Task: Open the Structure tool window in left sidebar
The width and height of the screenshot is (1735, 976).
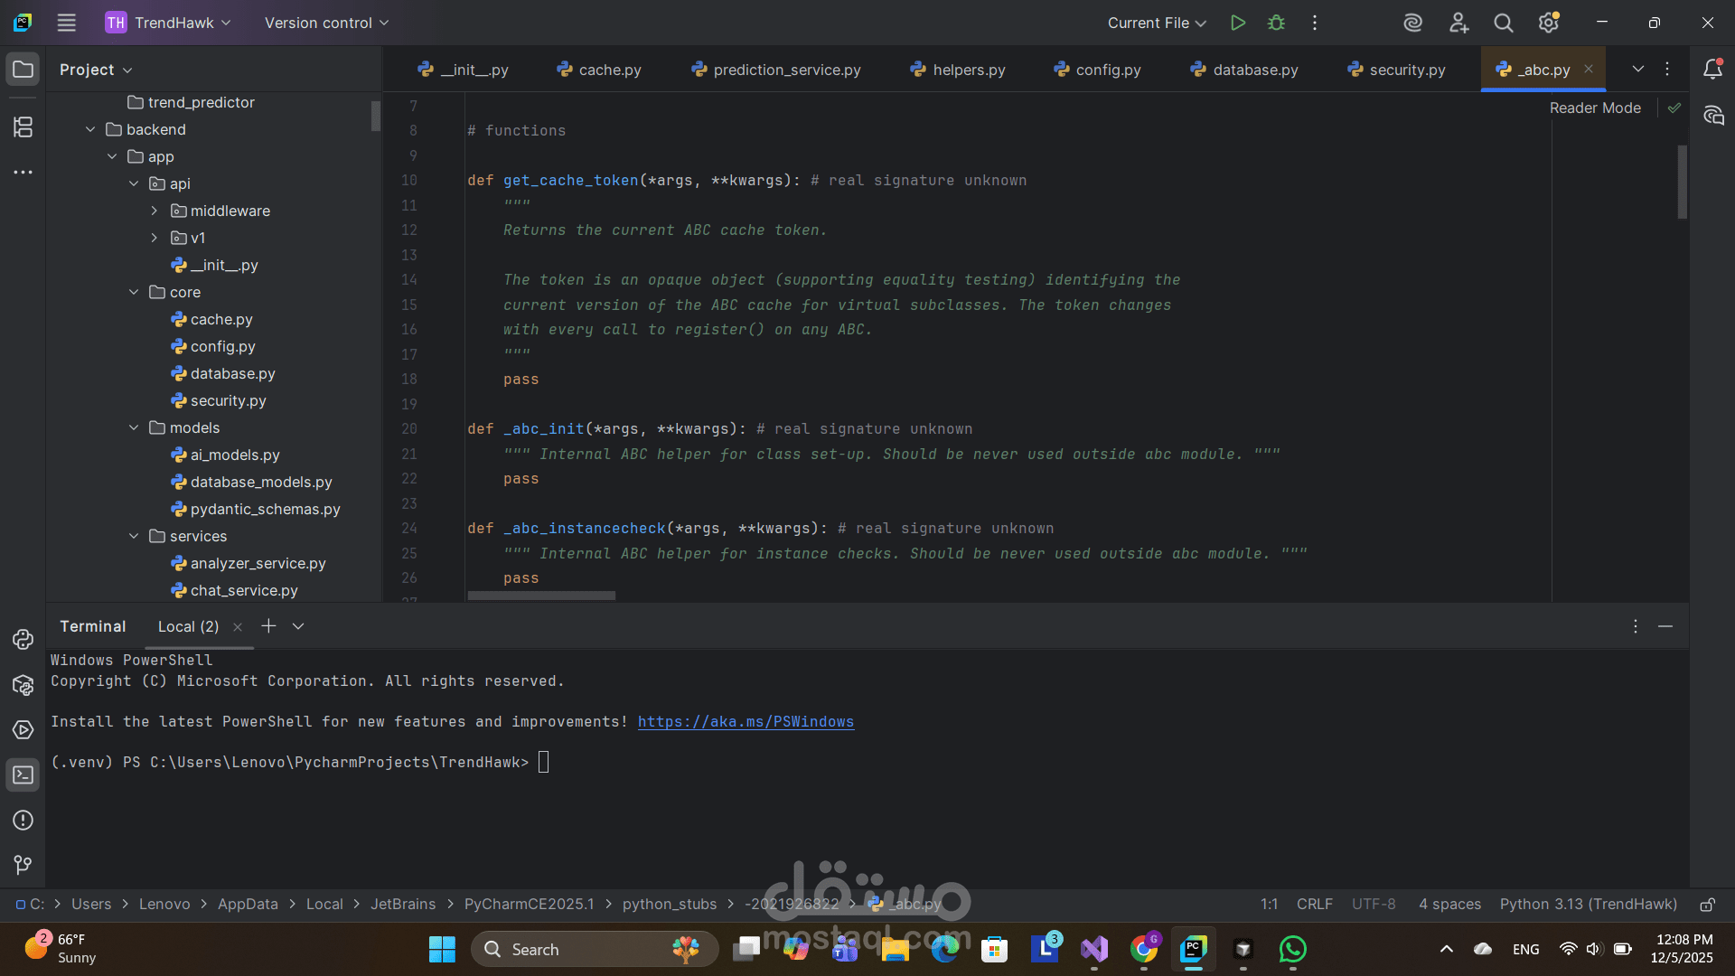Action: click(x=23, y=127)
